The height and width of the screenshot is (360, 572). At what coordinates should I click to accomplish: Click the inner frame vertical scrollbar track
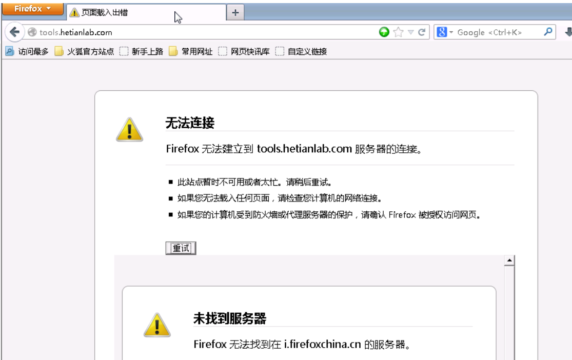[x=509, y=313]
